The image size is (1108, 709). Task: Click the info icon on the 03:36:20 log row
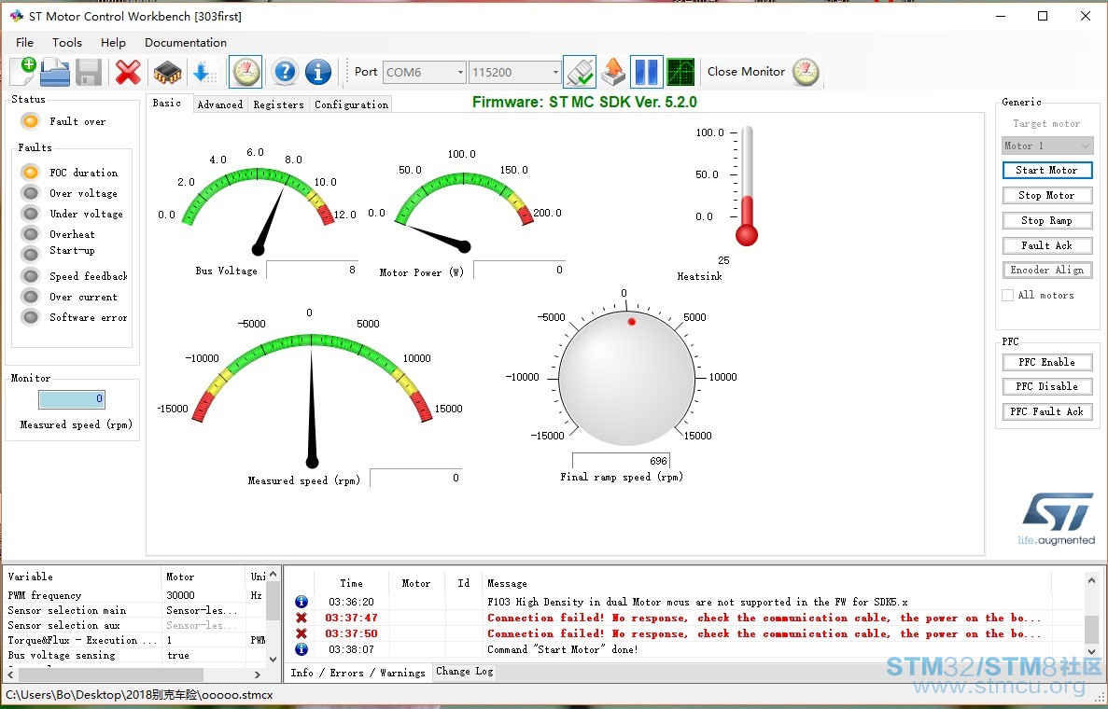[x=301, y=602]
